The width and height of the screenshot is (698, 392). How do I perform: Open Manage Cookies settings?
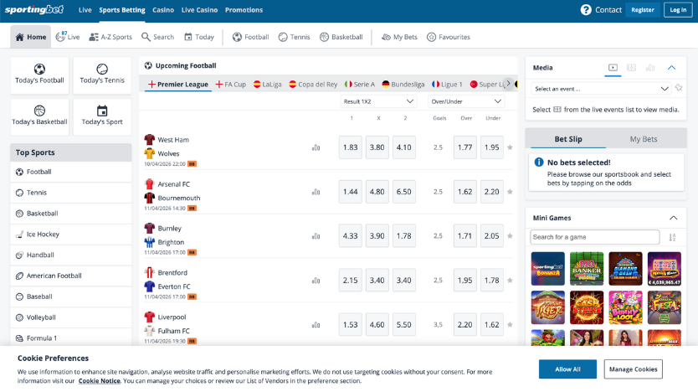633,369
